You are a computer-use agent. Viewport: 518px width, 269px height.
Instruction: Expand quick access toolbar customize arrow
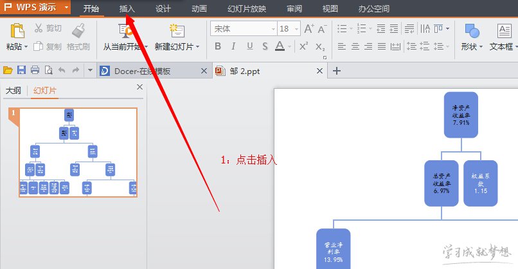coord(90,70)
